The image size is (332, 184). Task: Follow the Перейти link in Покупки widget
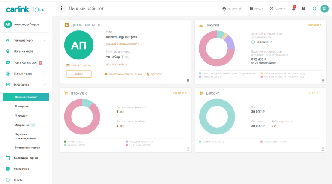[x=314, y=25]
